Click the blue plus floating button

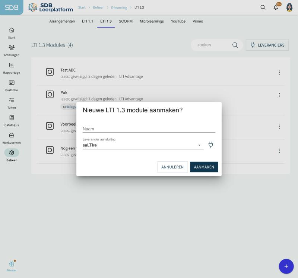[x=286, y=266]
